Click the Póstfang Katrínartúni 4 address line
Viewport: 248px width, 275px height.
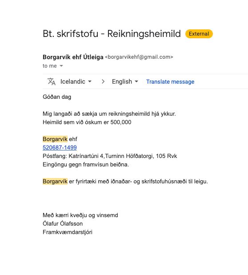110,156
